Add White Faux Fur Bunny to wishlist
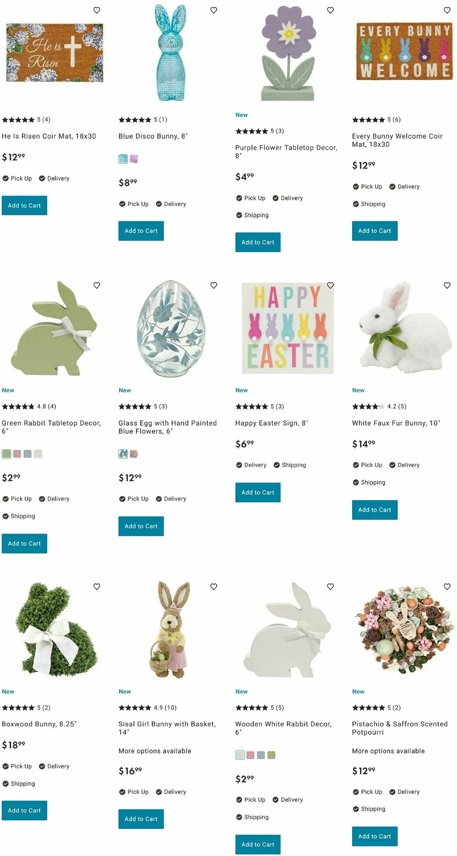 (447, 285)
